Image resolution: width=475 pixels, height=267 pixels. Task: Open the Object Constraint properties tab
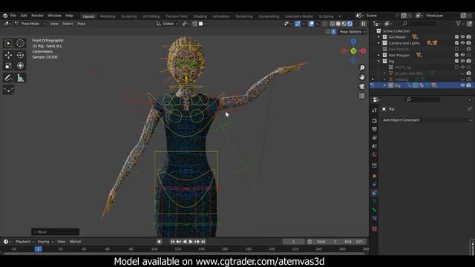tap(374, 193)
